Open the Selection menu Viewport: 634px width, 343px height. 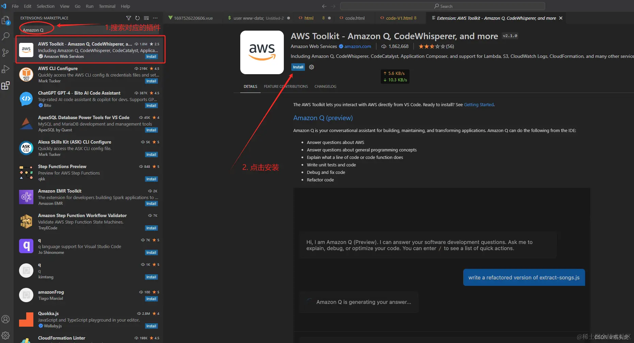[x=46, y=6]
